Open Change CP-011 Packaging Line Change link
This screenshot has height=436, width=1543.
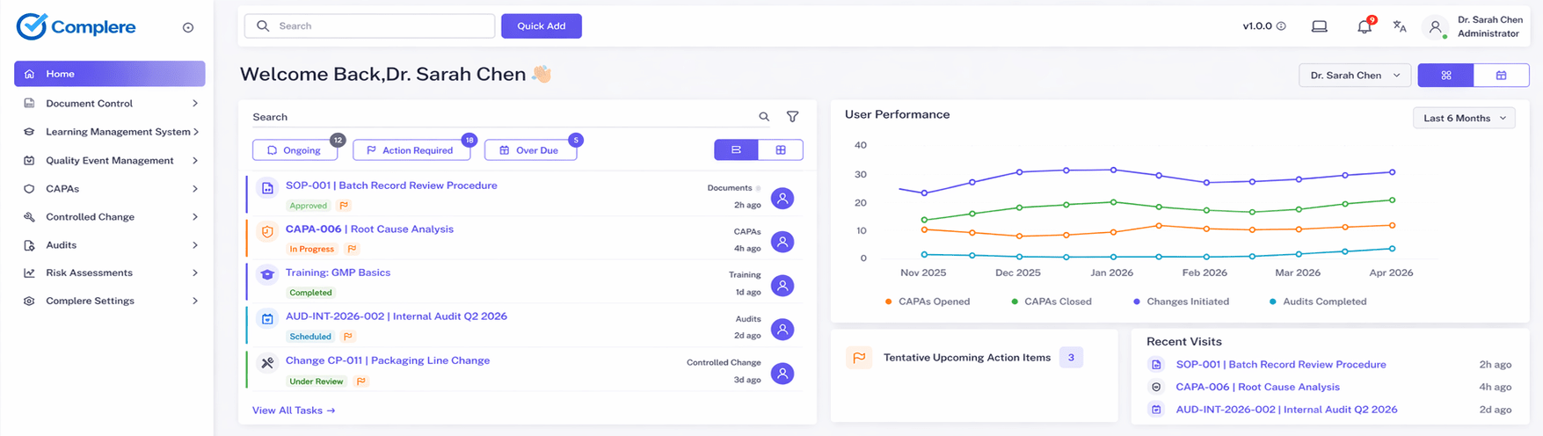[388, 360]
